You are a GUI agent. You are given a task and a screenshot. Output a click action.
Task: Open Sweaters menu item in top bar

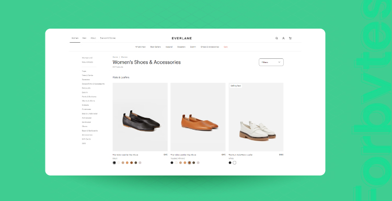181,47
